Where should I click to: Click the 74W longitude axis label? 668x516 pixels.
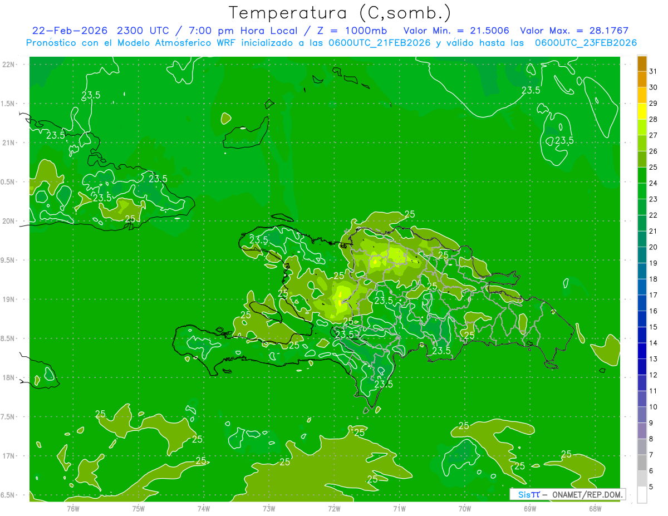(x=203, y=508)
